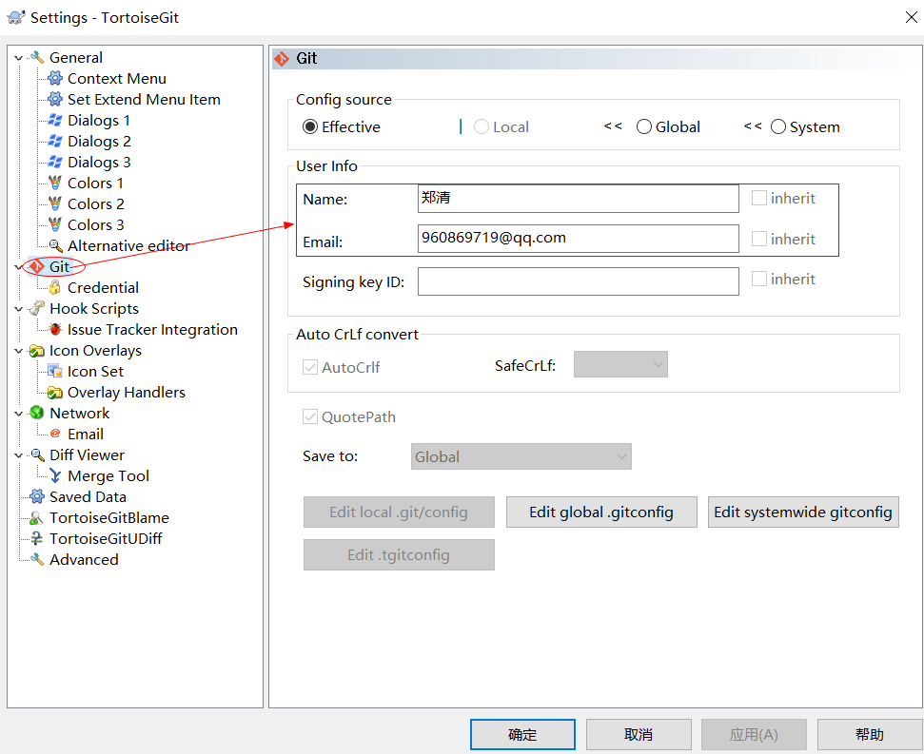The width and height of the screenshot is (924, 754).
Task: Click the Dialogs 2 window icon
Action: point(55,142)
